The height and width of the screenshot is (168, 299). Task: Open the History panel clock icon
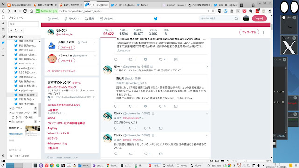coord(3,36)
